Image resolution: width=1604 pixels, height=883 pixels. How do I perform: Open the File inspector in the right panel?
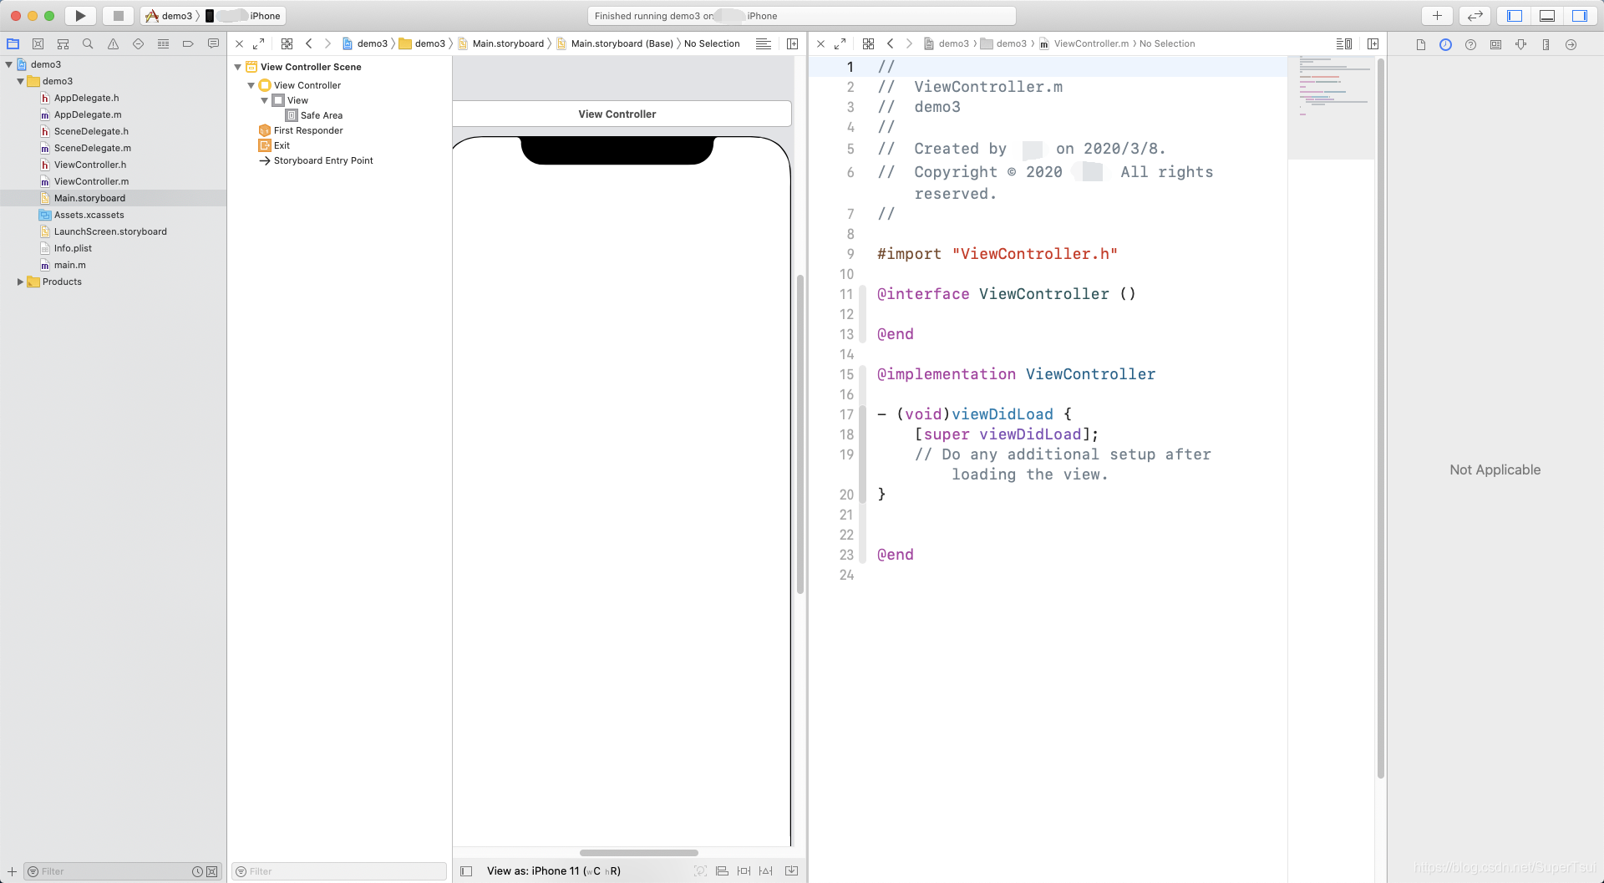point(1420,44)
